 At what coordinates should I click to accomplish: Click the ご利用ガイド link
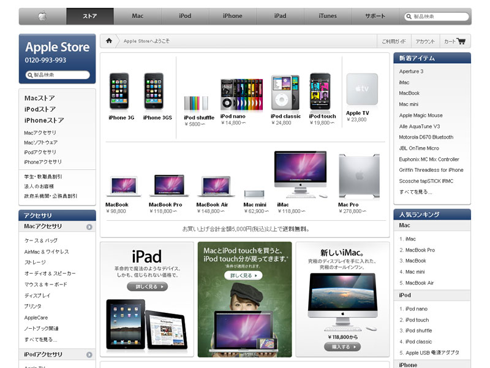click(x=393, y=42)
